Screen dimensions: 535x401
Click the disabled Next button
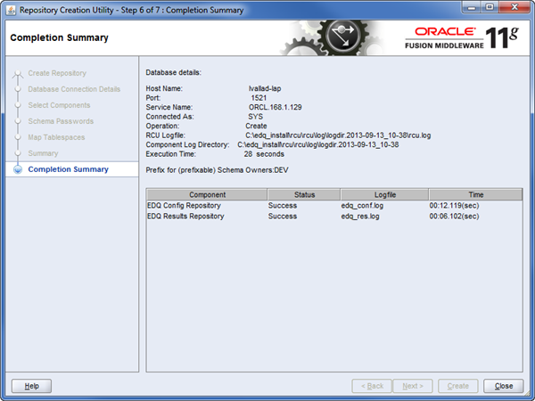pos(413,386)
